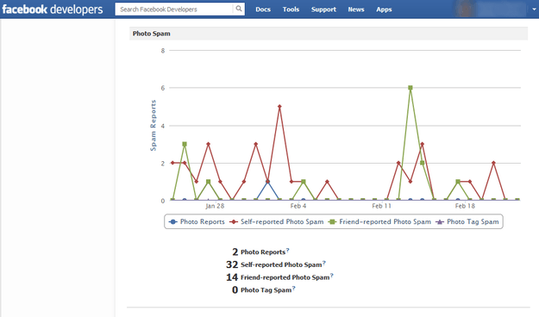The height and width of the screenshot is (317, 539).
Task: Click the search magnifier icon
Action: (x=239, y=9)
